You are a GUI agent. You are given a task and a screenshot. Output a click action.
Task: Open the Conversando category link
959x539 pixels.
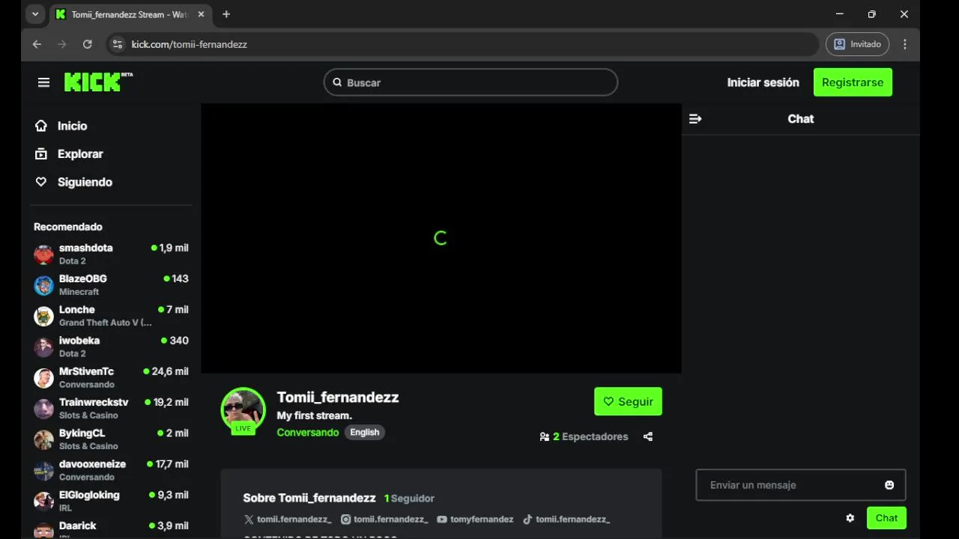pyautogui.click(x=308, y=432)
